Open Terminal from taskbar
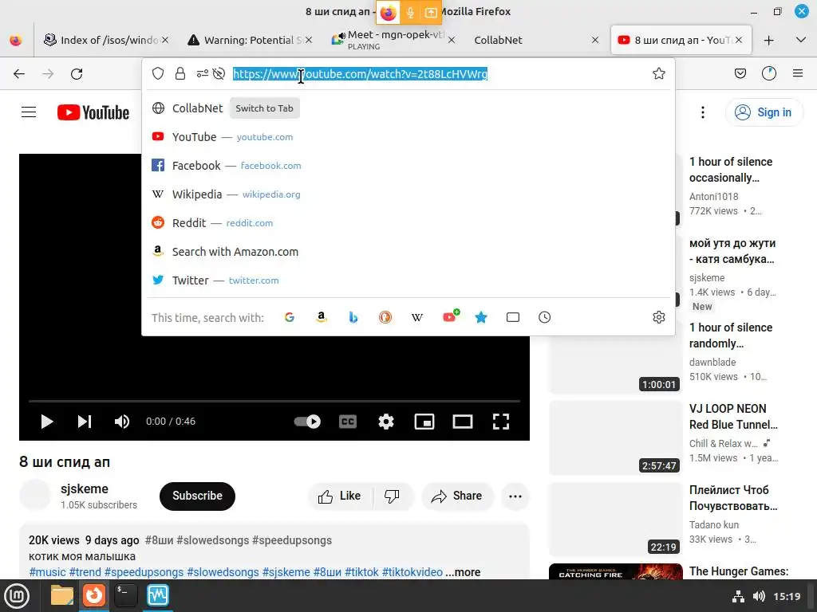 pyautogui.click(x=125, y=596)
